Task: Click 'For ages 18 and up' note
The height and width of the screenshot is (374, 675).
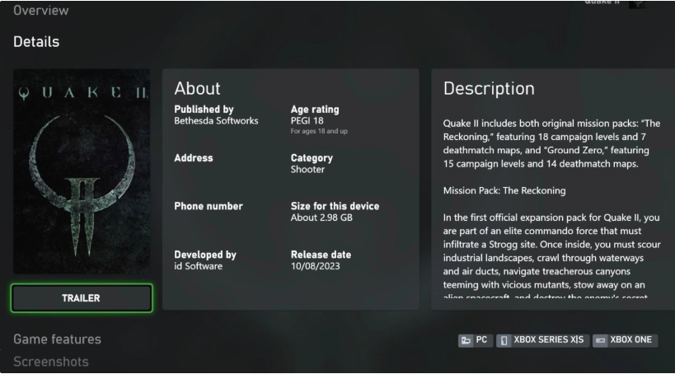Action: point(319,131)
